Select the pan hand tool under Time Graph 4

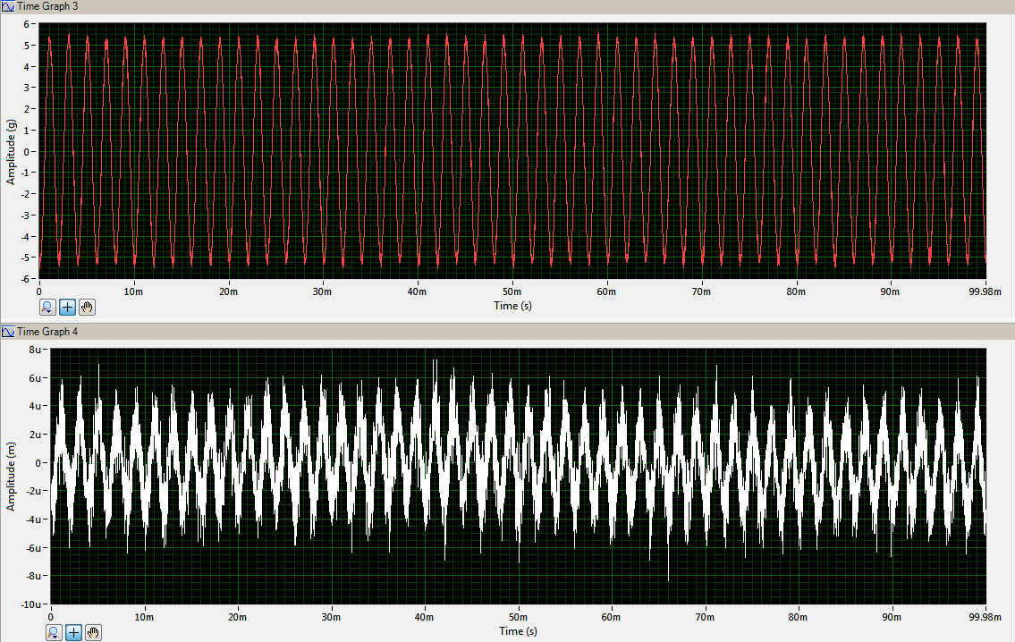click(x=93, y=632)
